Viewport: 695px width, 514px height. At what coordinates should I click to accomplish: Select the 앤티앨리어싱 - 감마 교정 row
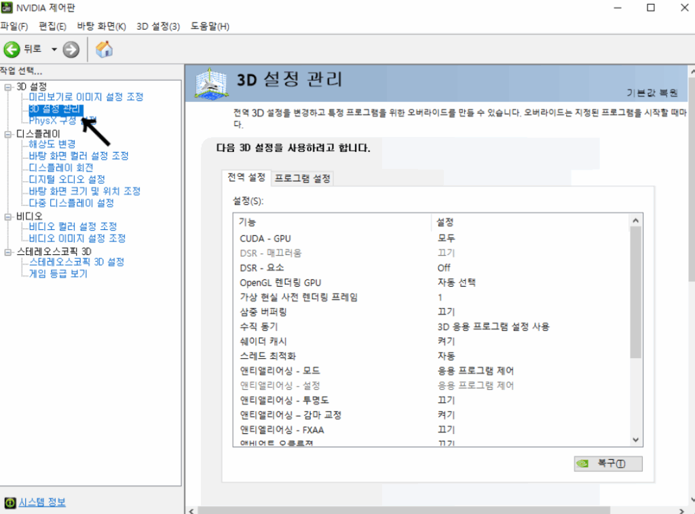click(x=431, y=415)
